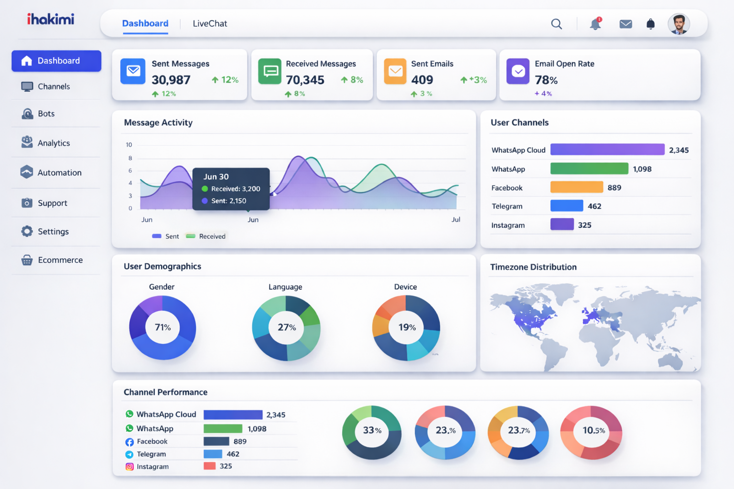Click the search magnifier icon
The width and height of the screenshot is (734, 489).
click(556, 24)
